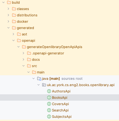Screen dimensions: 119x121
Task: Click the build folder icon
Action: pyautogui.click(x=9, y=2)
